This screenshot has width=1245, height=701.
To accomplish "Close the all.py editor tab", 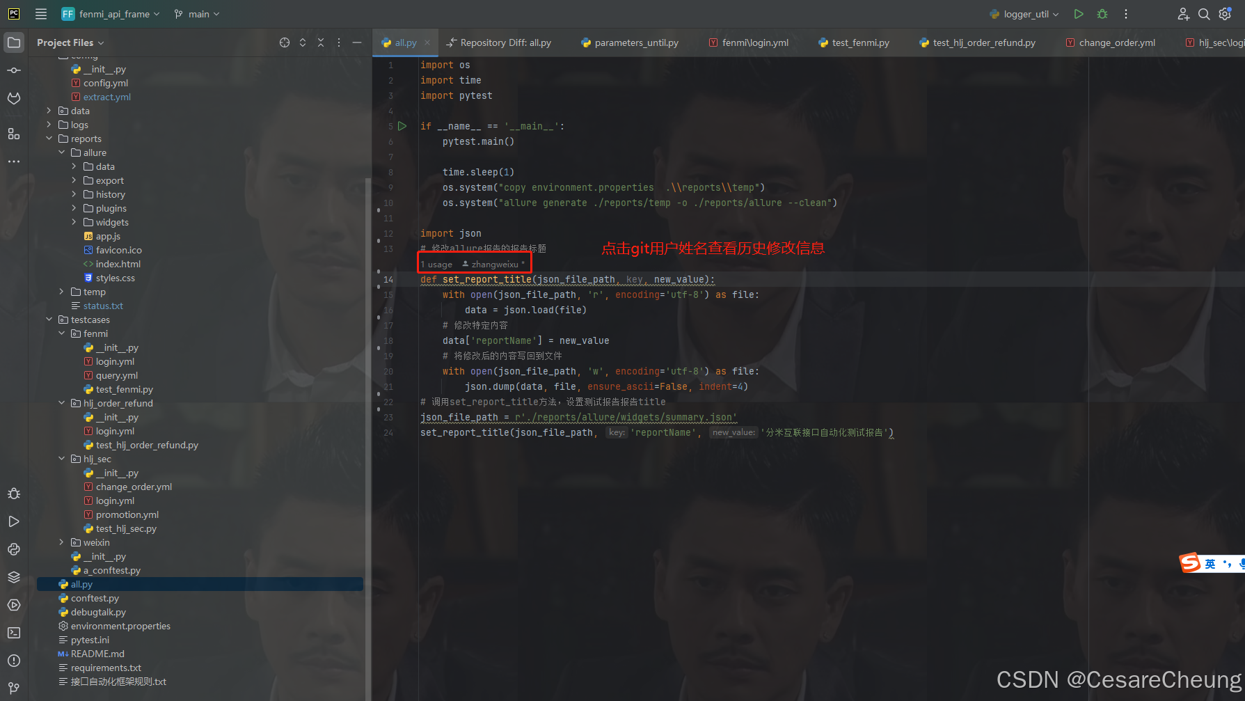I will pyautogui.click(x=427, y=42).
